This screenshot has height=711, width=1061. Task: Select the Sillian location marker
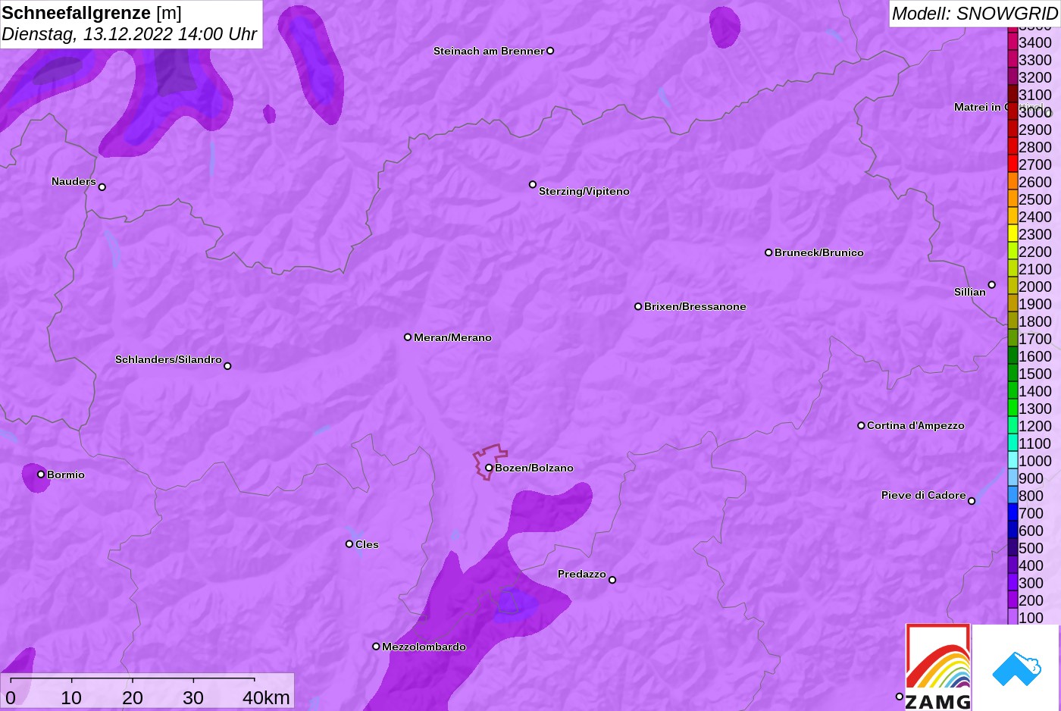tap(992, 285)
